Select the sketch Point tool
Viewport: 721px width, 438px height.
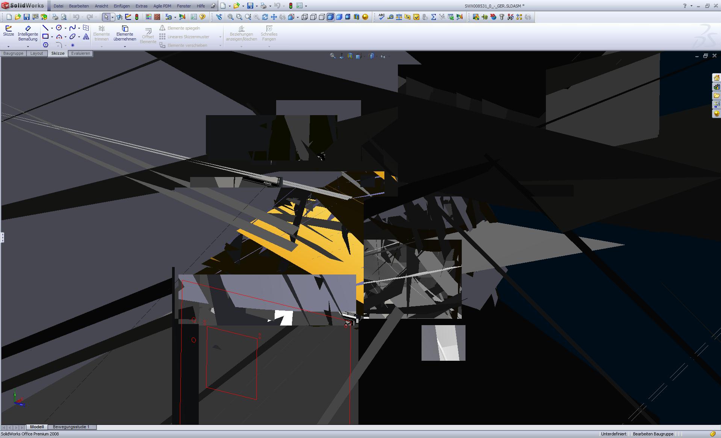pyautogui.click(x=73, y=45)
